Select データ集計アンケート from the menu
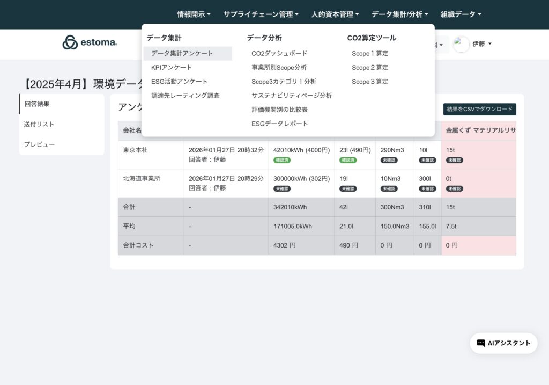549x385 pixels. click(182, 54)
